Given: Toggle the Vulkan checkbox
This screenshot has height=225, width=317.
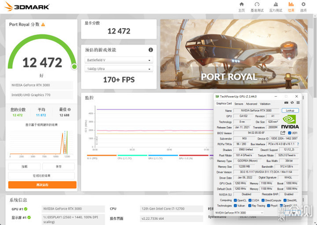Looking at the screenshot, I should coord(235,205).
